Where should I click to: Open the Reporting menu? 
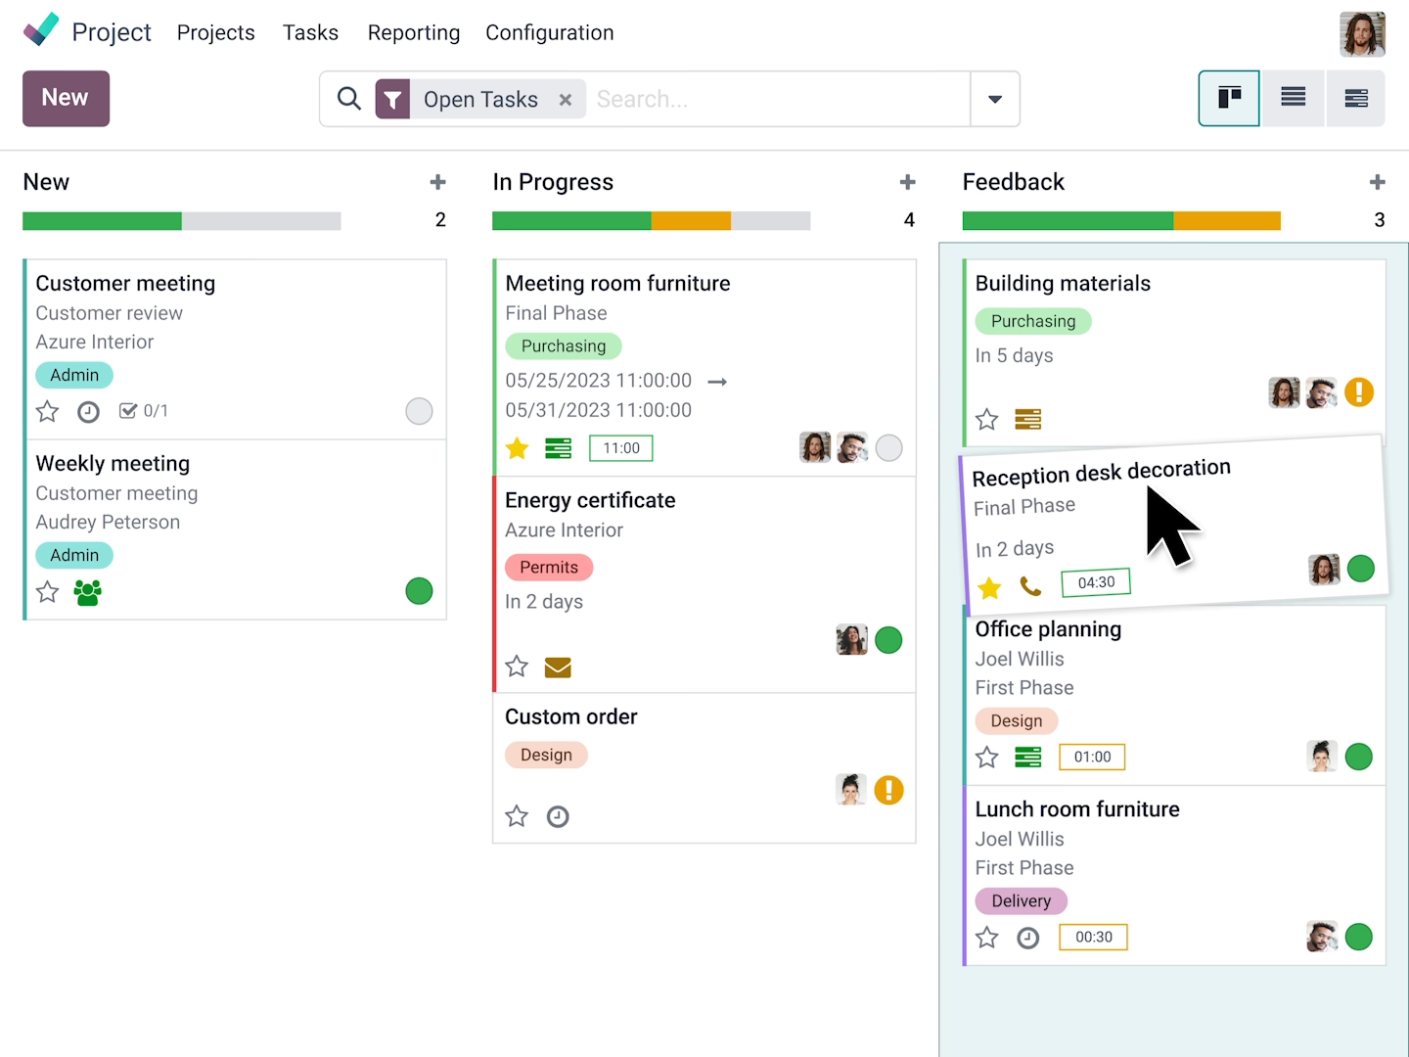(414, 32)
